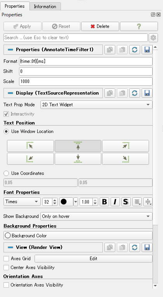Toggle shadow font style
The image size is (163, 297).
coord(126,202)
